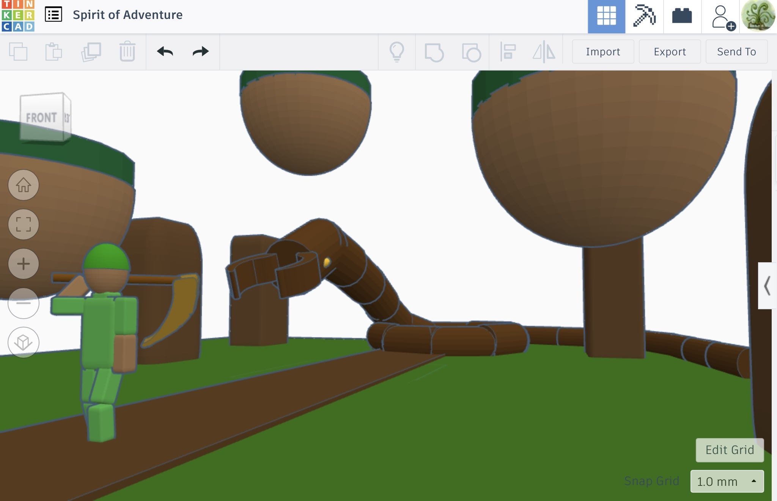Open the user profile avatar
The height and width of the screenshot is (501, 777).
tap(758, 16)
